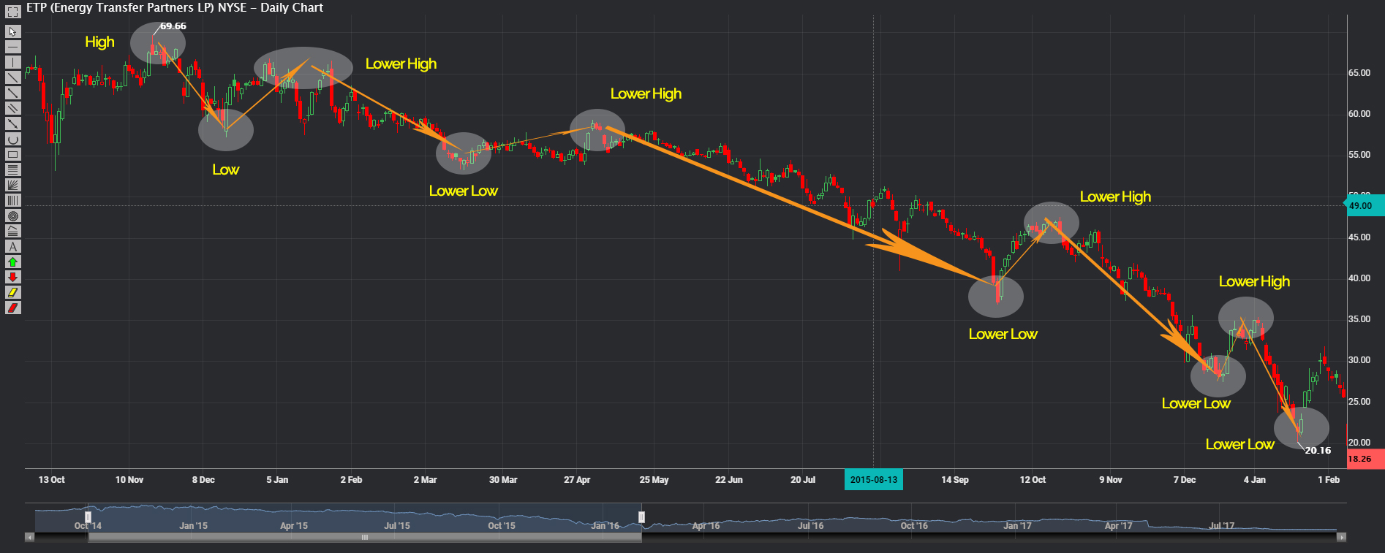Pick the vertical line drawing tool

(x=12, y=62)
